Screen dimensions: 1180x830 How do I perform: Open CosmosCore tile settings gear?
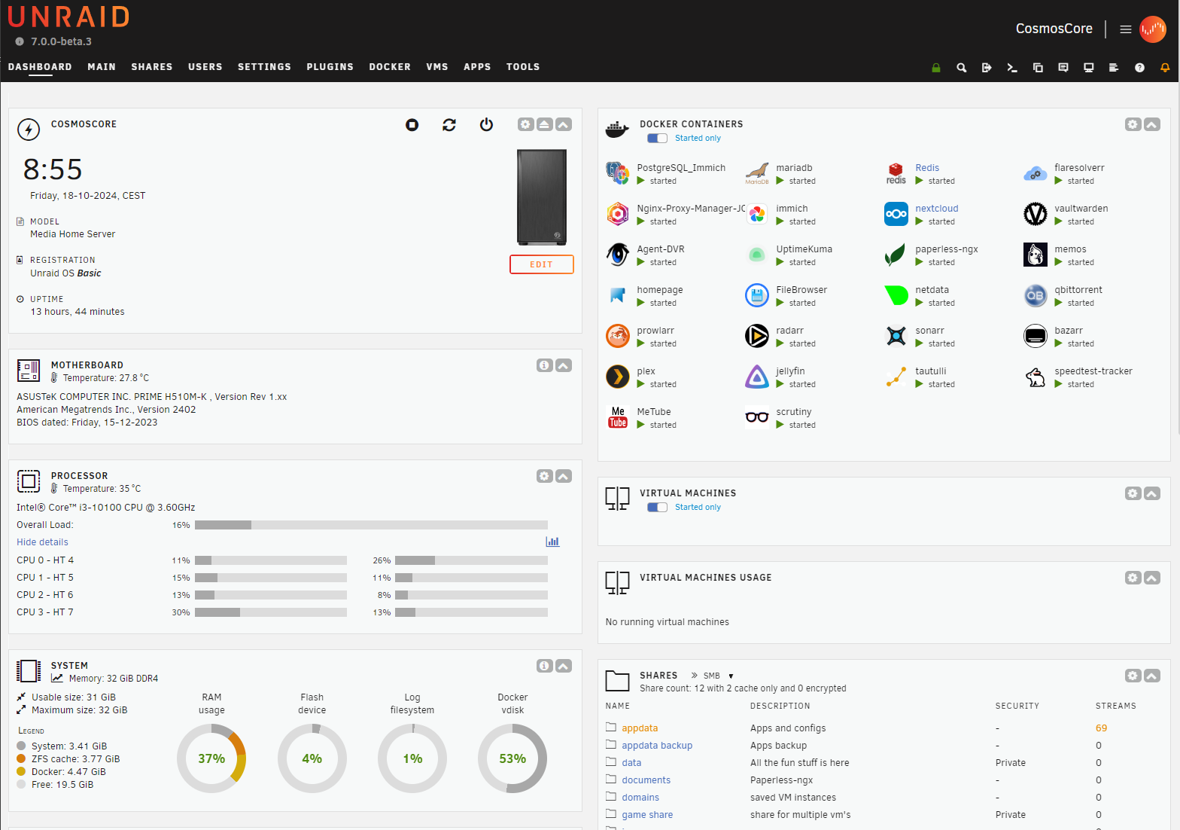pyautogui.click(x=526, y=124)
